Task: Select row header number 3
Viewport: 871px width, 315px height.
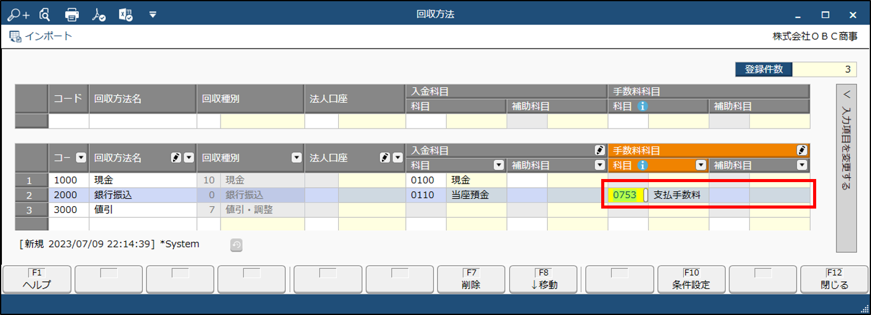Action: (32, 209)
